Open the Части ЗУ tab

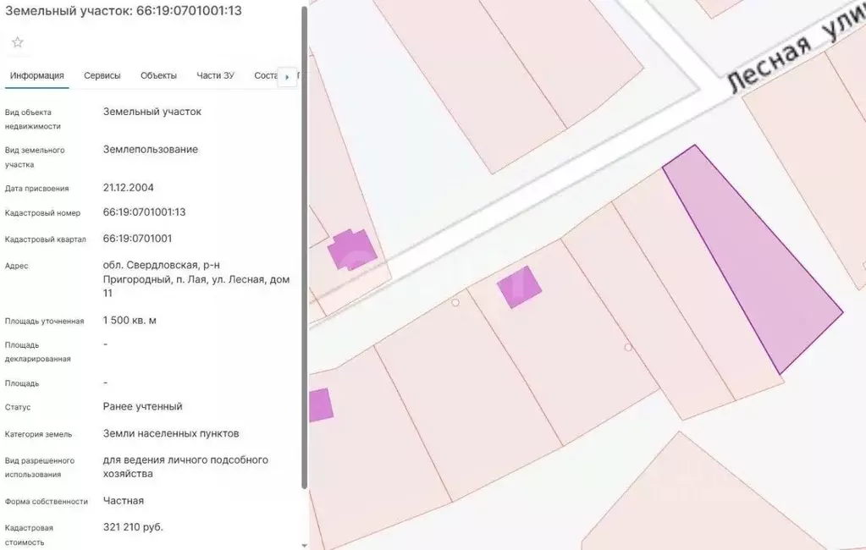click(x=215, y=75)
